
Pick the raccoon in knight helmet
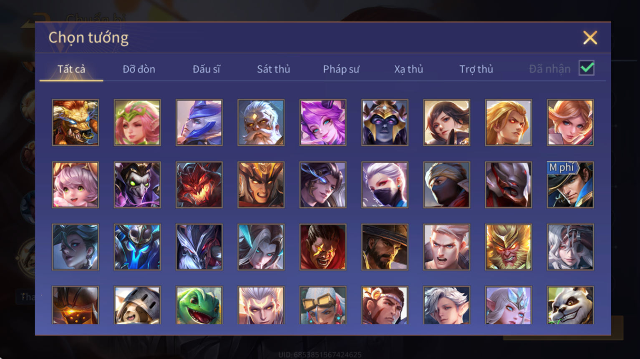(137, 305)
